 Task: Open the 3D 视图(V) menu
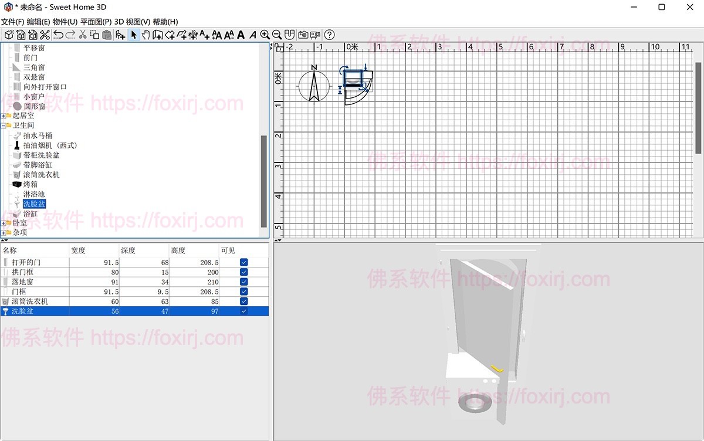(x=132, y=22)
